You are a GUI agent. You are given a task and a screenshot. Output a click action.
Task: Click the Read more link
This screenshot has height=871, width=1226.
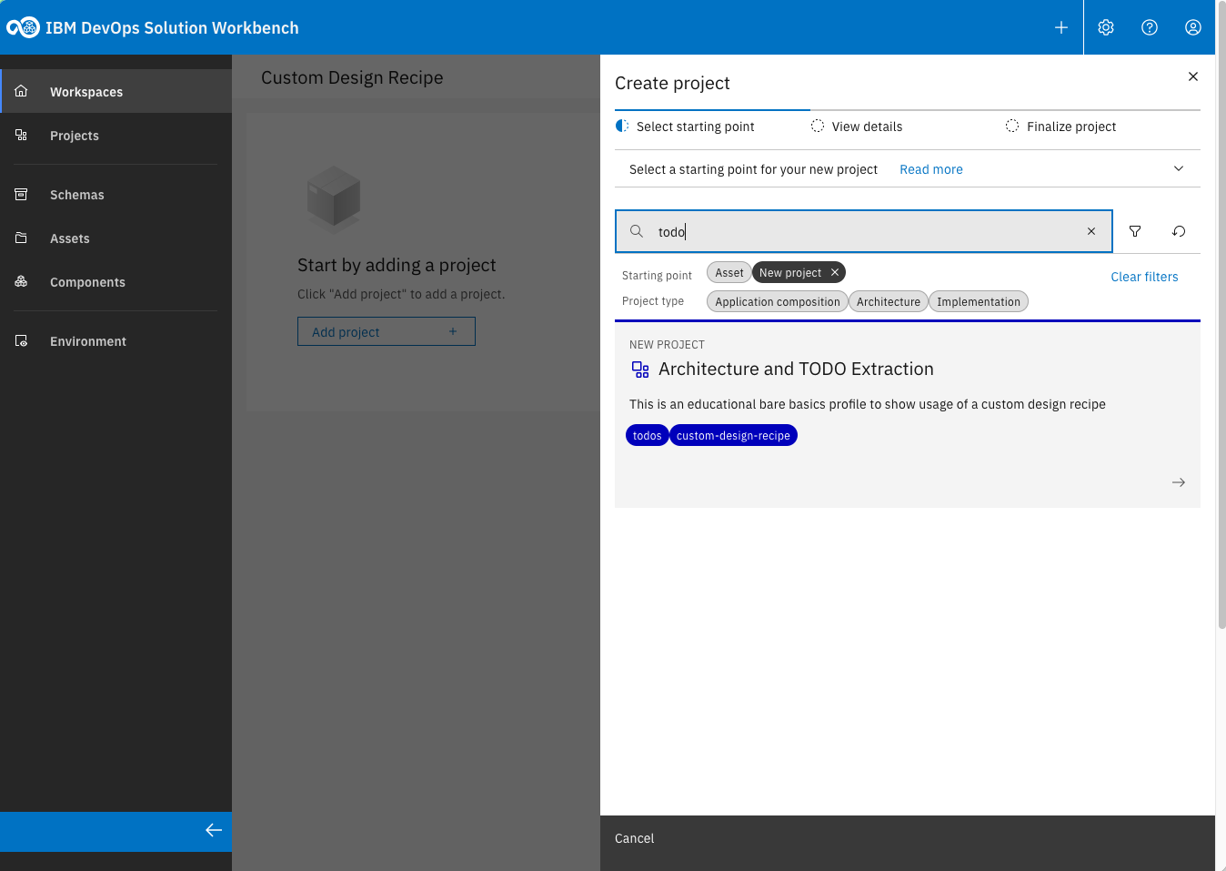click(x=930, y=169)
